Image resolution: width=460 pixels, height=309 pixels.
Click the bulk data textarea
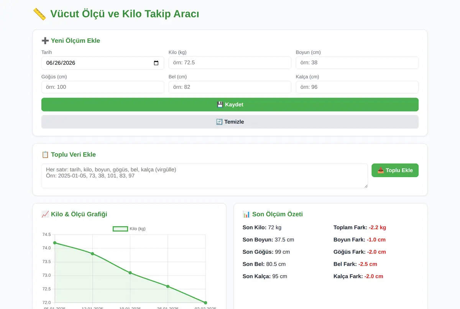pos(205,176)
